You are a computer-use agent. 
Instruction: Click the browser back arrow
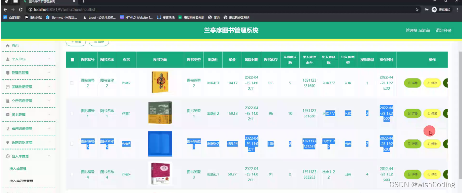[5, 10]
